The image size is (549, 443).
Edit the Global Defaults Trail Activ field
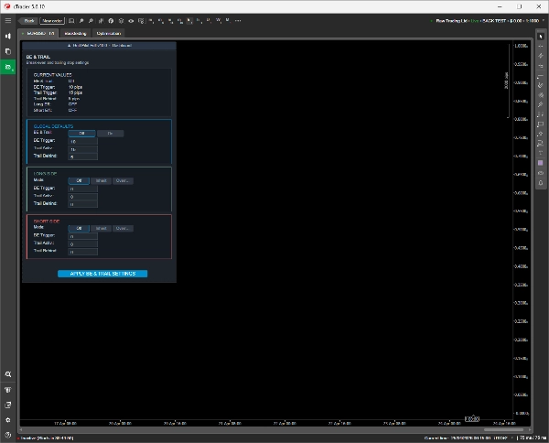click(x=82, y=149)
